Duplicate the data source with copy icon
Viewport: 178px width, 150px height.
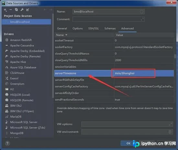pyautogui.click(x=17, y=10)
